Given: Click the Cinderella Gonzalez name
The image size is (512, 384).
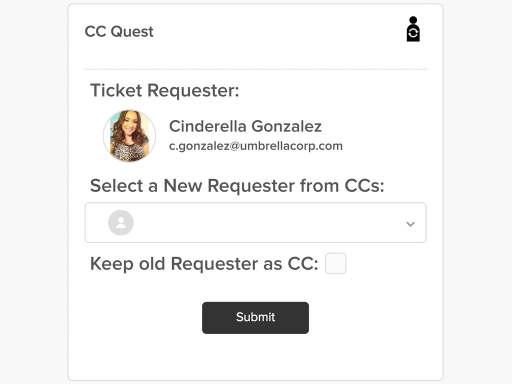Looking at the screenshot, I should pyautogui.click(x=245, y=126).
